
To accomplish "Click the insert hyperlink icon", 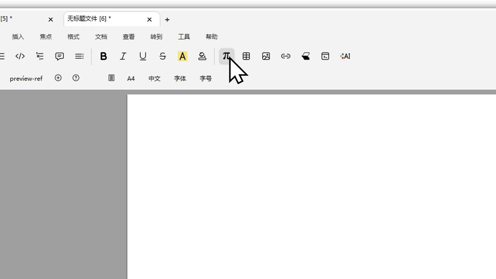I will [x=286, y=56].
